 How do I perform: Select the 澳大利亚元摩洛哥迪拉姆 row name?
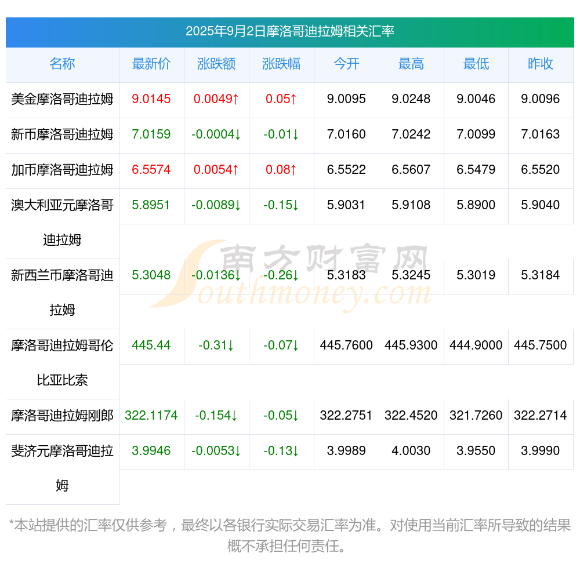click(62, 223)
